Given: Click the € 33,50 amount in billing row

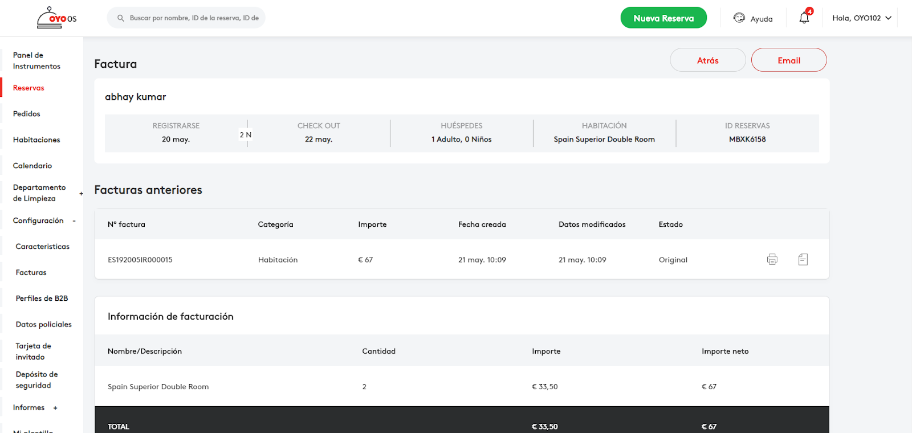Looking at the screenshot, I should (x=545, y=387).
